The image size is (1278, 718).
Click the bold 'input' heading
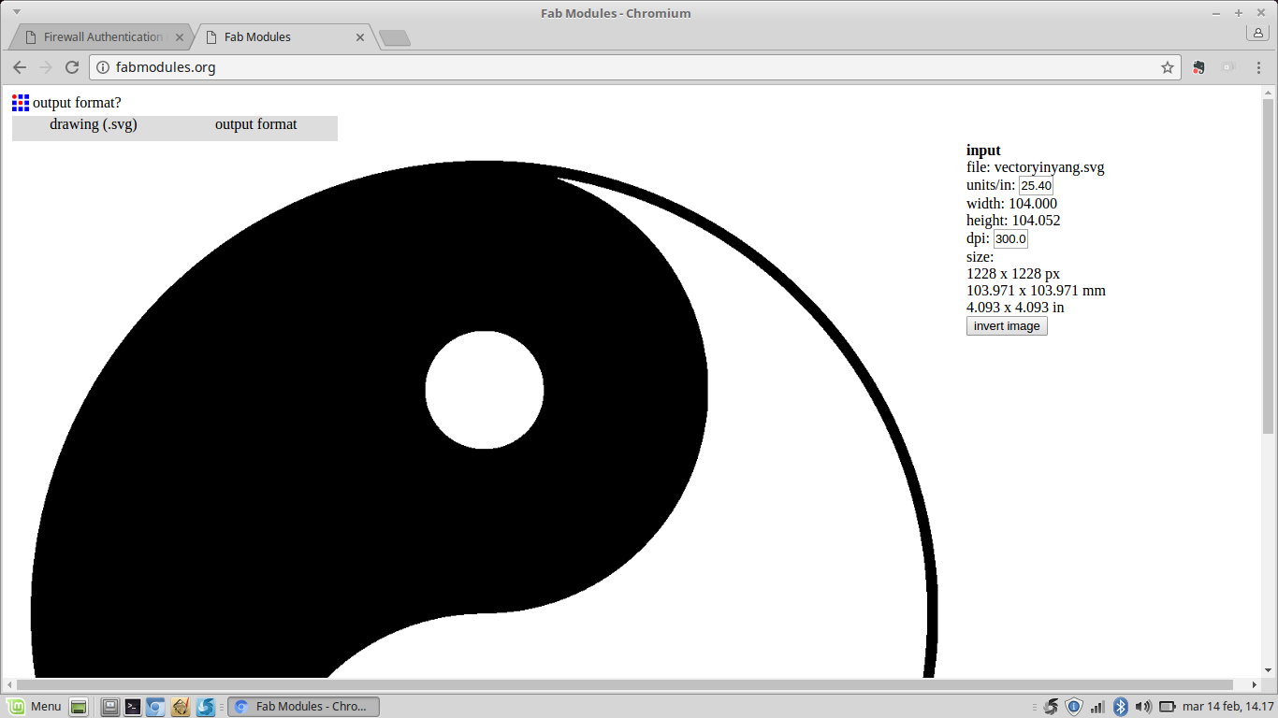click(983, 151)
